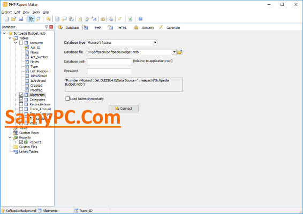Pin the Database panel with pushpin icon
This screenshot has height=214, width=303.
(46, 27)
